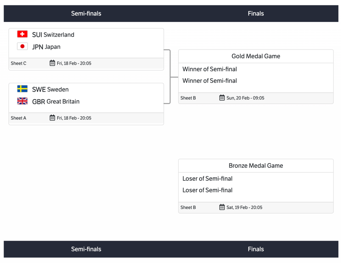Image resolution: width=341 pixels, height=263 pixels.
Task: Open the Bronze Medal Game title
Action: coord(256,165)
